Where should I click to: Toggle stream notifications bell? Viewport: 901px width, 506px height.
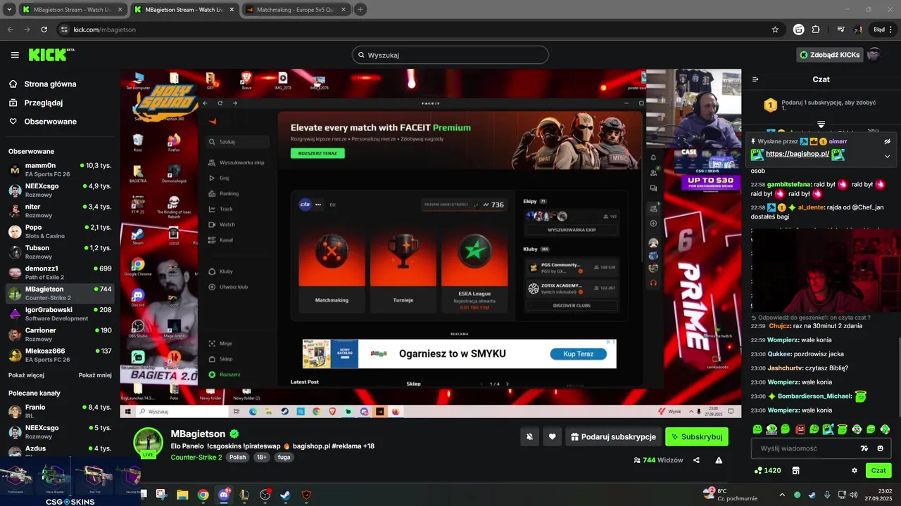[x=529, y=436]
